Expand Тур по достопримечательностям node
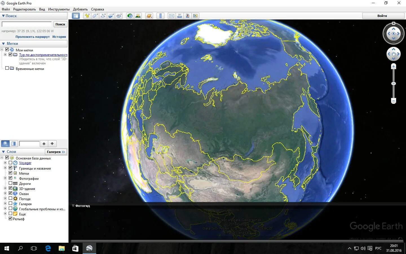Screen dimensions: 406x254 click(x=5, y=55)
